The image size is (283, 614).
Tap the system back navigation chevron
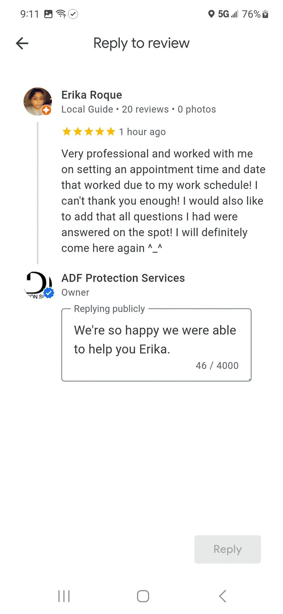coord(222,596)
